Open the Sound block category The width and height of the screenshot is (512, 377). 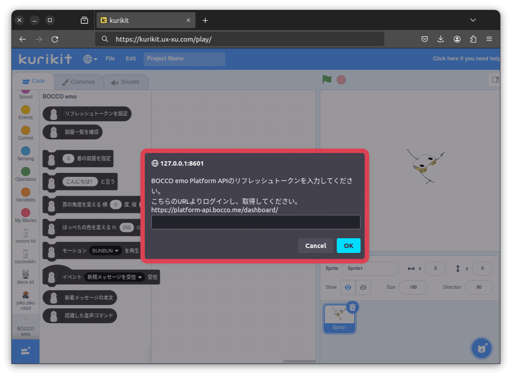26,94
